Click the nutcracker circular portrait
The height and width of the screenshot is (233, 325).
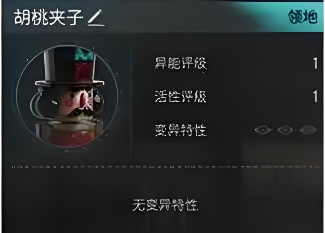coord(68,96)
